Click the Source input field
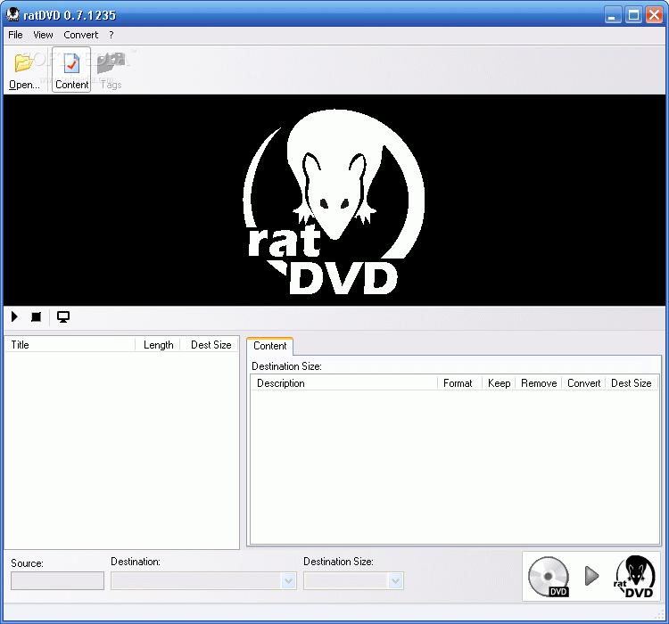Screen dimensions: 669x624 (57, 580)
